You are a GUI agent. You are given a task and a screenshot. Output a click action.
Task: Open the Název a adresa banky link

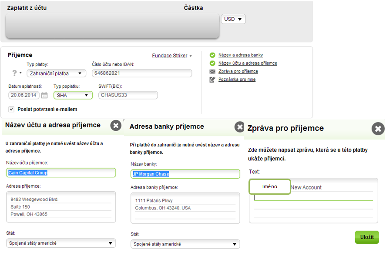point(241,55)
